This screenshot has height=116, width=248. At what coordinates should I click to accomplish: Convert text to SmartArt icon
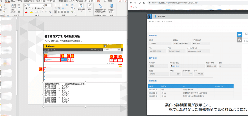pyautogui.click(x=73, y=12)
